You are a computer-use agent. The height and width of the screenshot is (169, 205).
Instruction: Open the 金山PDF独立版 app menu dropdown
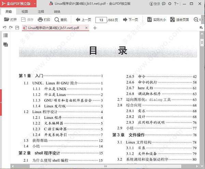(x=35, y=4)
